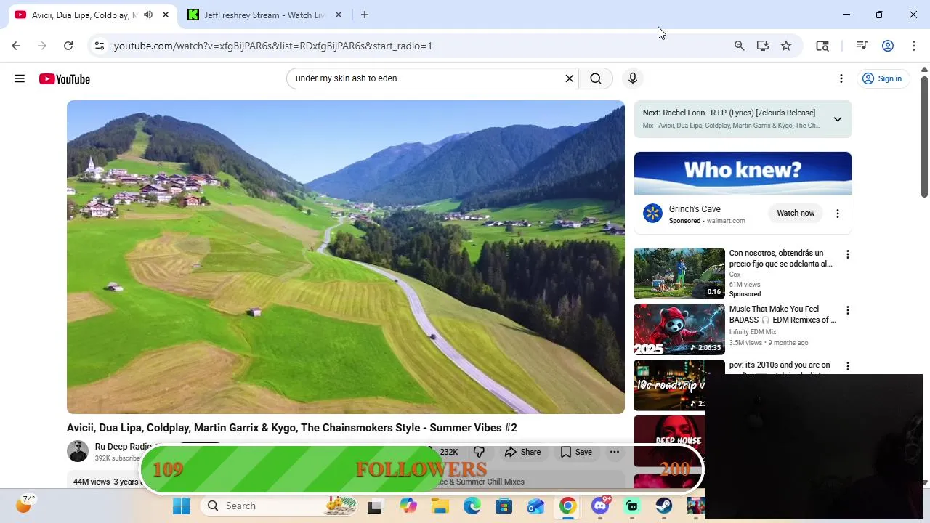The image size is (930, 523).
Task: Open the Chrome profile menu
Action: (x=888, y=46)
